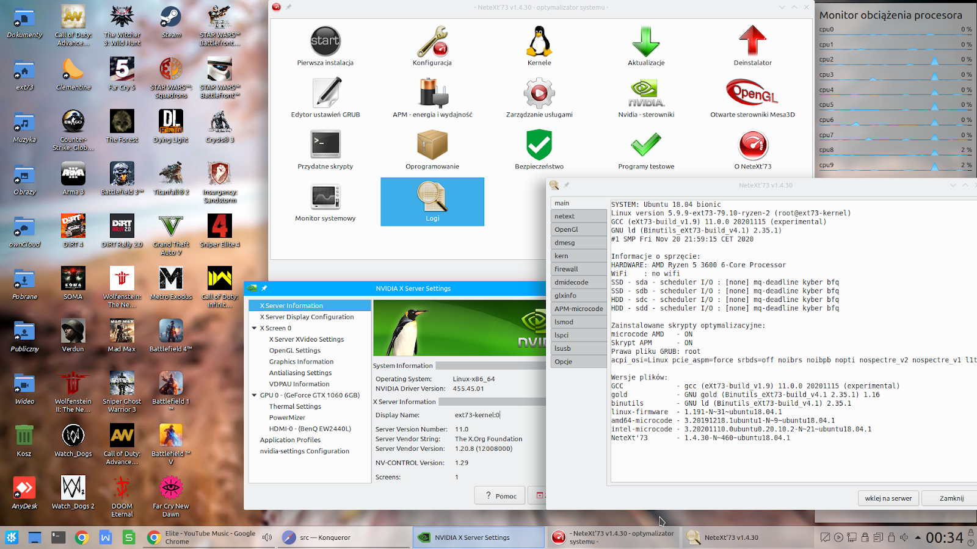This screenshot has width=977, height=549.
Task: Click pin icon in NVIDIA window titlebar
Action: (x=264, y=288)
